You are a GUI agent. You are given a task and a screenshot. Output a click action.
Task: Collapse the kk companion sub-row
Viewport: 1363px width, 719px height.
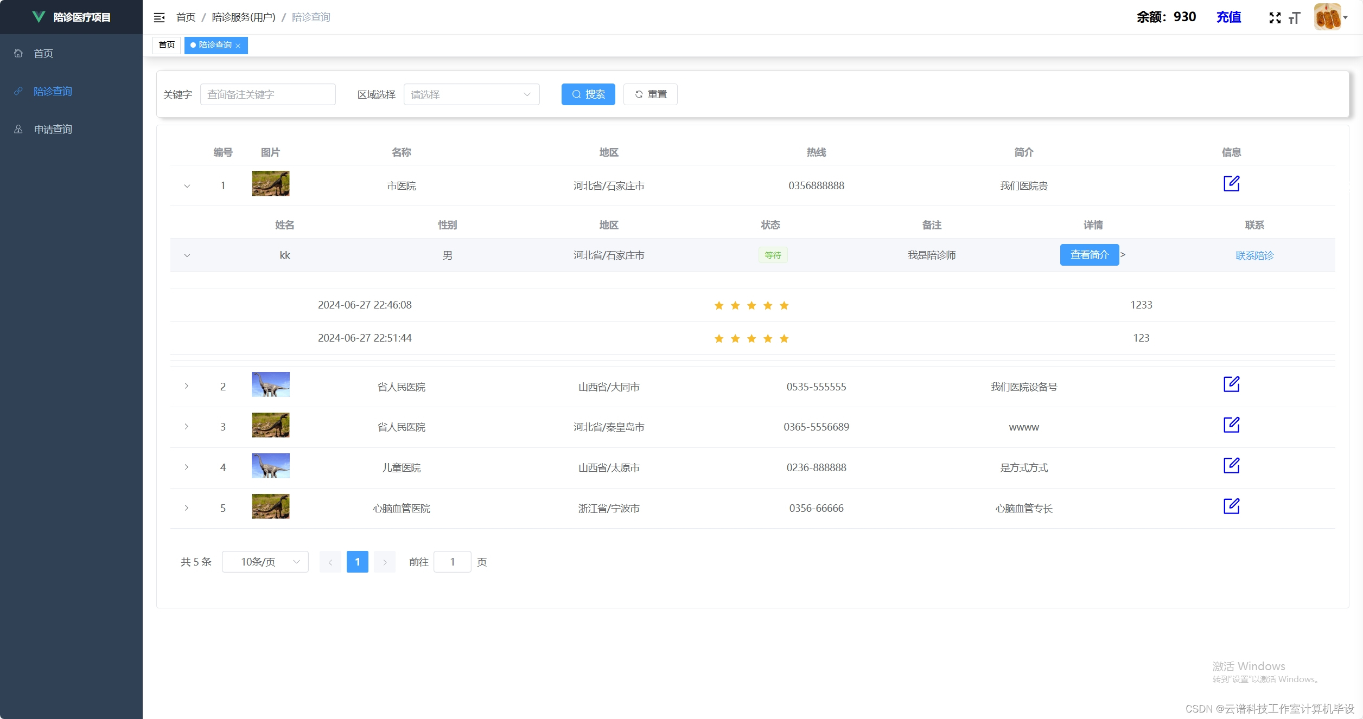coord(187,255)
